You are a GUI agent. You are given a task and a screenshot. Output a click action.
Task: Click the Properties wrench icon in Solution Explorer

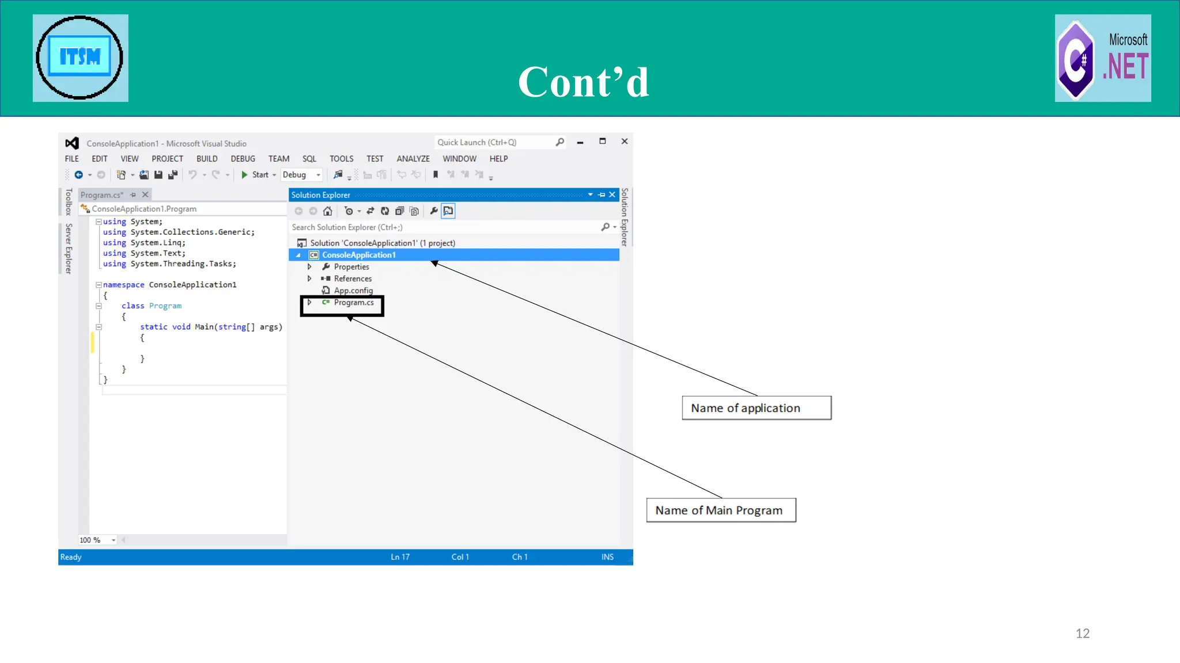(434, 211)
